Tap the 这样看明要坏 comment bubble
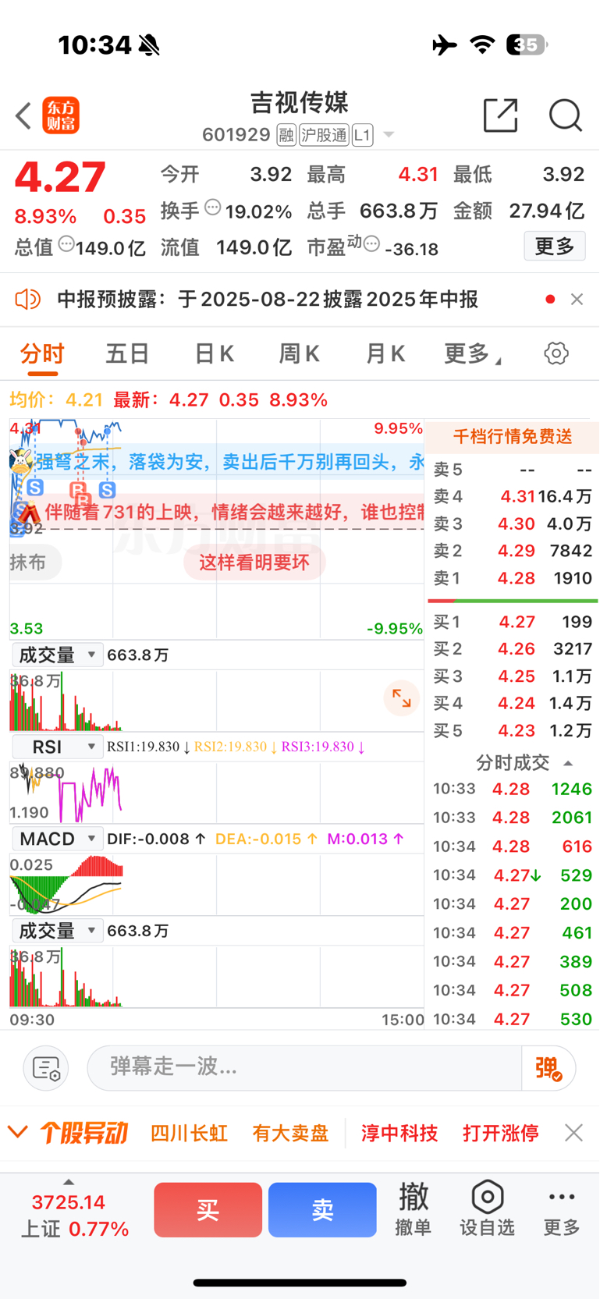600x1299 pixels. [254, 563]
